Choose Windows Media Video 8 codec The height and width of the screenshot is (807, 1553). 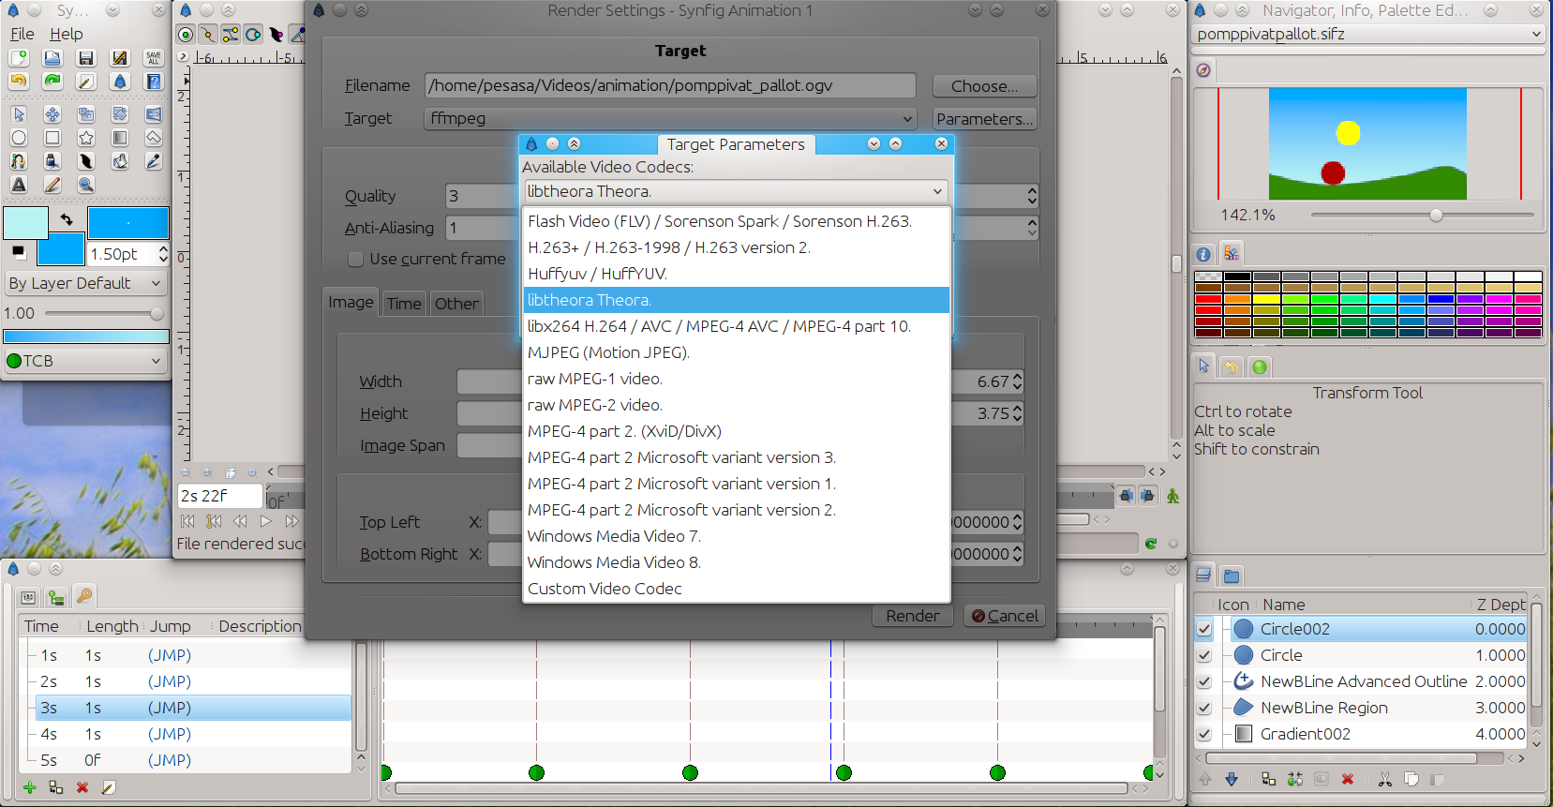coord(737,562)
